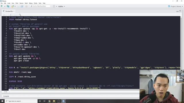Open the Code menu
This screenshot has width=184, height=103.
(9, 3)
